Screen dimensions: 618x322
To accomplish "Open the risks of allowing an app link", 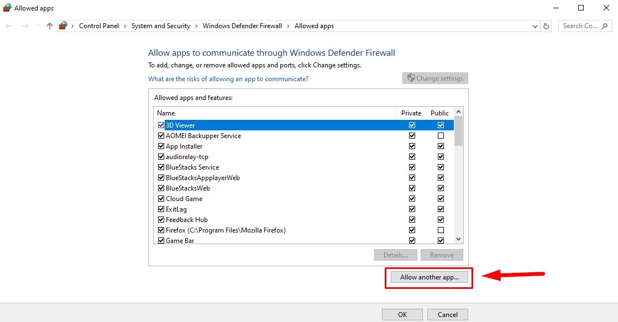I will point(228,79).
